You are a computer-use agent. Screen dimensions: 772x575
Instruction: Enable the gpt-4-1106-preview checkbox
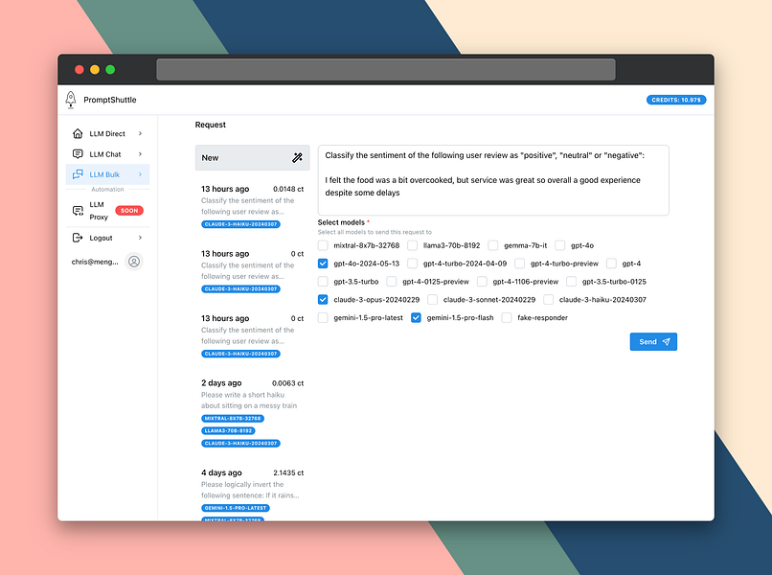click(482, 282)
